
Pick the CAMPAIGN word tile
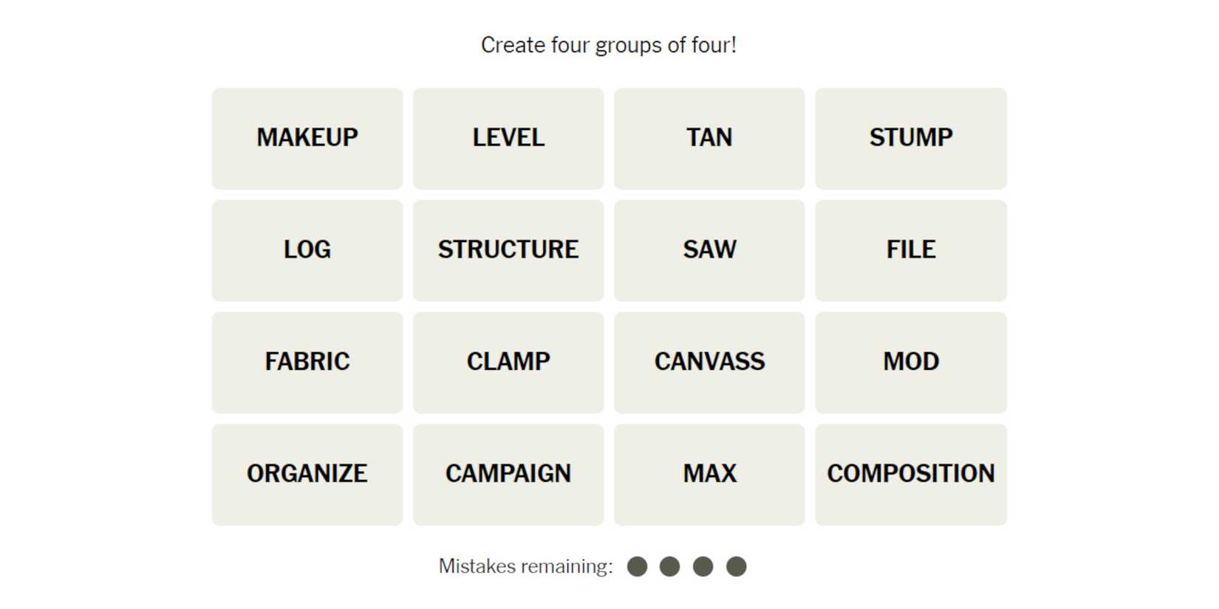(x=508, y=475)
